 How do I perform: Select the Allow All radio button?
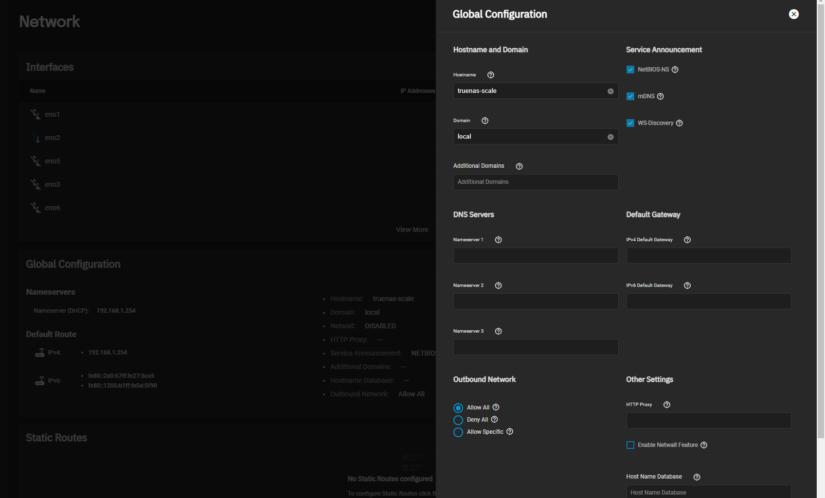coord(458,408)
